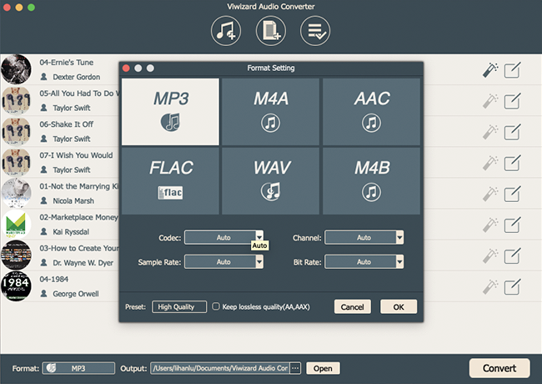The image size is (542, 384).
Task: Select the track titled 06-Shake It Off
Action: tap(67, 124)
